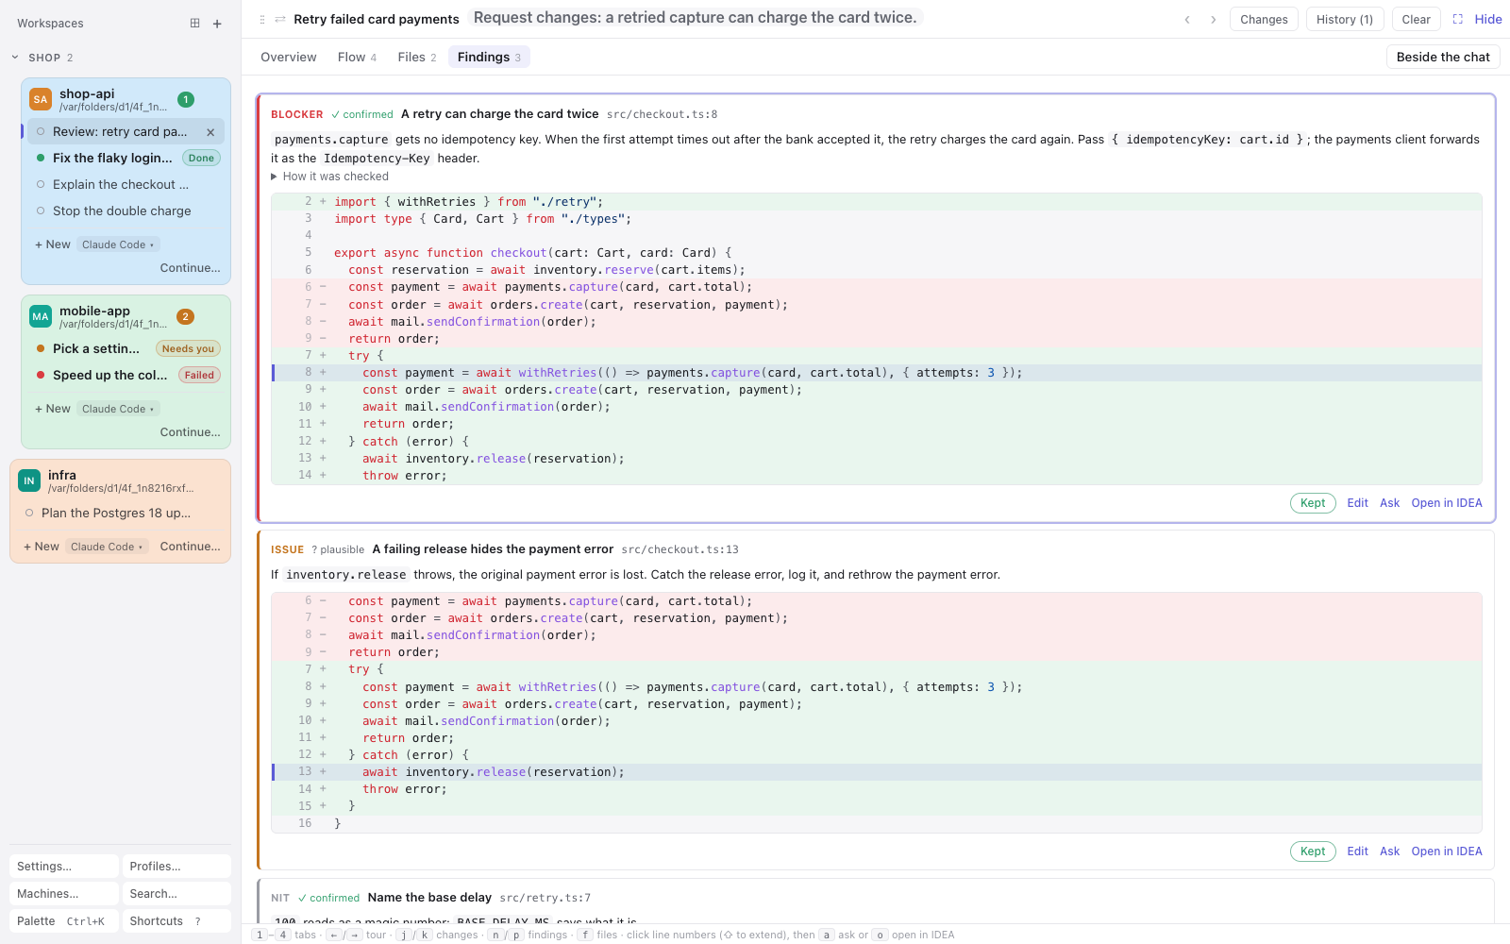Click Continue... in shop-api card
1510x944 pixels.
tap(191, 268)
